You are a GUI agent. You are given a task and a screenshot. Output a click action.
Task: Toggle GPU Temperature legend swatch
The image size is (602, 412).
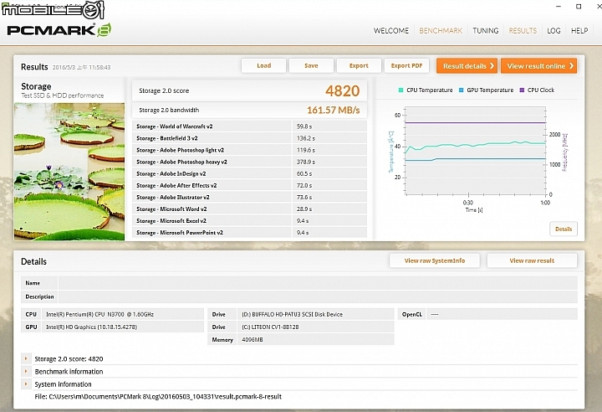click(x=461, y=90)
